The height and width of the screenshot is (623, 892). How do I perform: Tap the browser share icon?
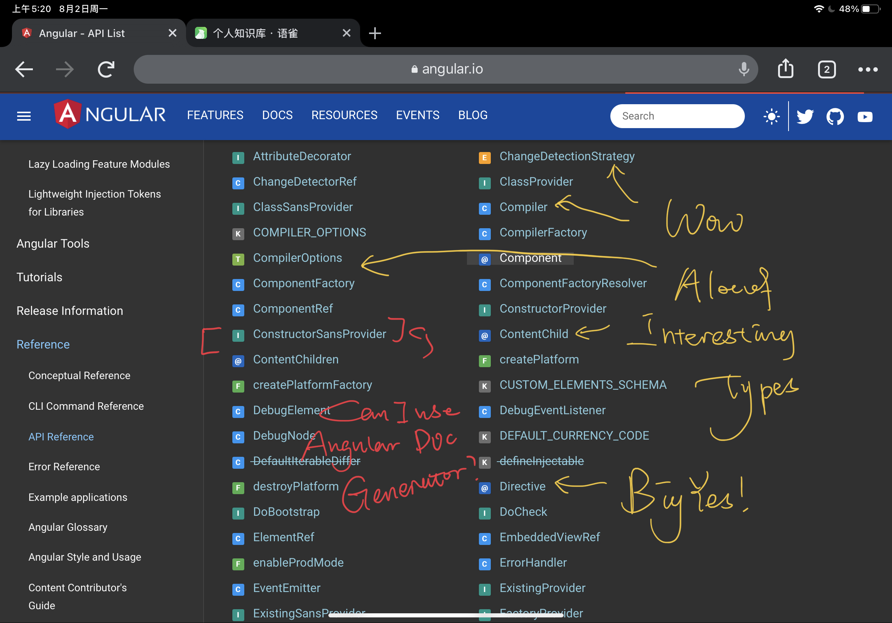pyautogui.click(x=786, y=69)
